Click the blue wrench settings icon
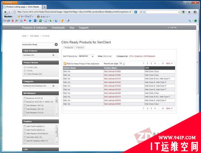The width and height of the screenshot is (201, 153). tap(190, 21)
